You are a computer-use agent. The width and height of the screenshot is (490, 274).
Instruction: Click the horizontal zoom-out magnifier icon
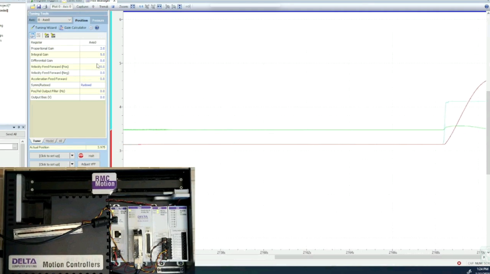(173, 7)
